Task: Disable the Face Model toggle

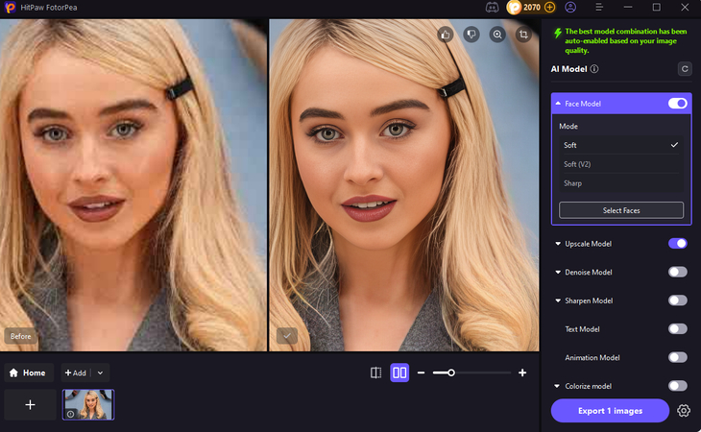Action: [677, 104]
